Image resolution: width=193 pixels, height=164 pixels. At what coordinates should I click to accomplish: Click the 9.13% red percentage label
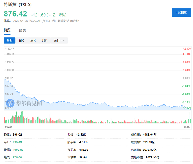pos(186,54)
